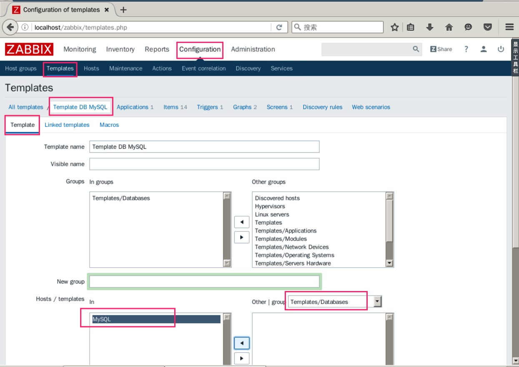Viewport: 519px width, 367px height.
Task: Click the Zabbix search magnifier icon
Action: [417, 49]
